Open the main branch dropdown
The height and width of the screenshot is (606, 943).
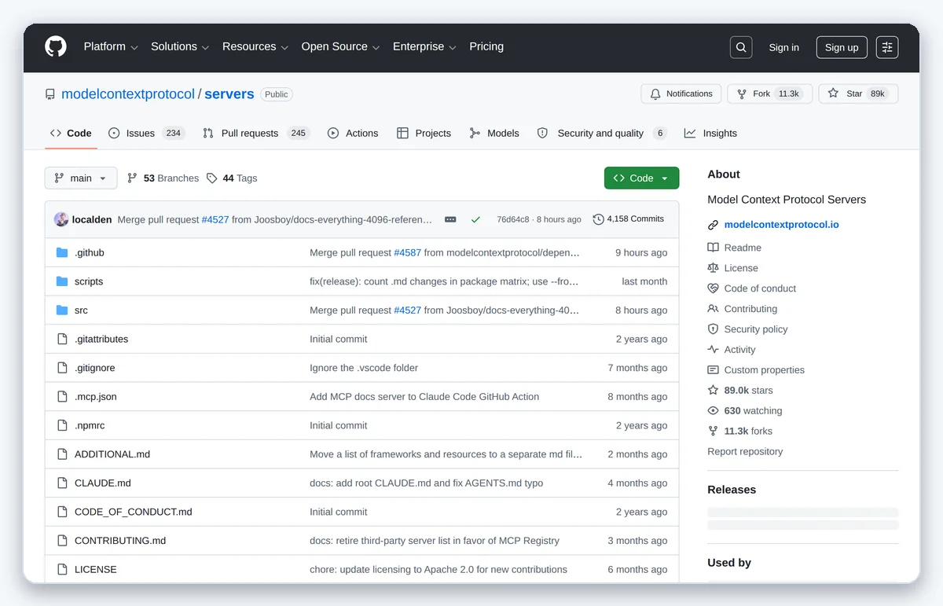[81, 178]
